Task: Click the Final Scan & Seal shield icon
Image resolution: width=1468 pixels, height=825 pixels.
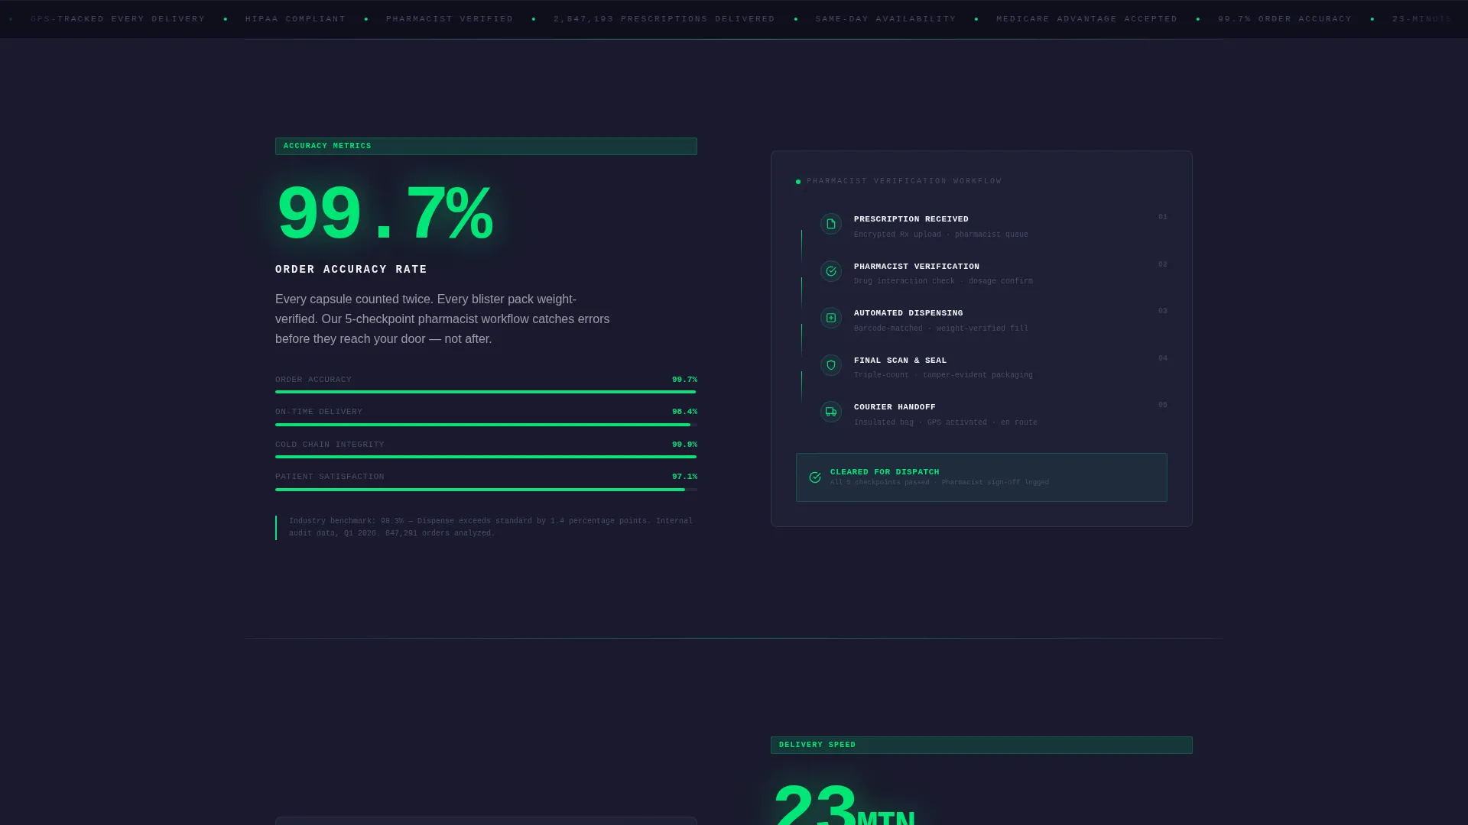Action: point(831,365)
